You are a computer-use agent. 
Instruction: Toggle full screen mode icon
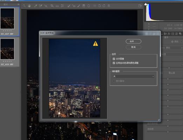pos(140,6)
